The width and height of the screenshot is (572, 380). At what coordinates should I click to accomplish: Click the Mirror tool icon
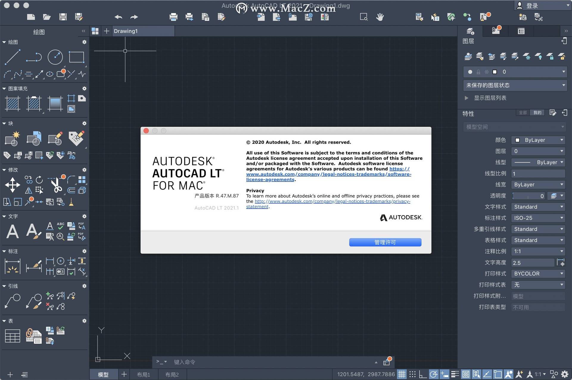tap(29, 190)
